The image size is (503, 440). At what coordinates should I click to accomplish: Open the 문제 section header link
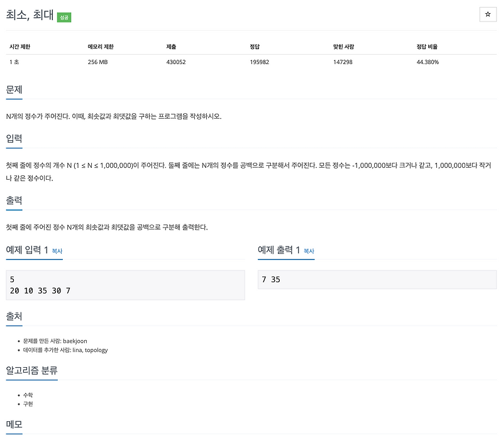(x=14, y=90)
